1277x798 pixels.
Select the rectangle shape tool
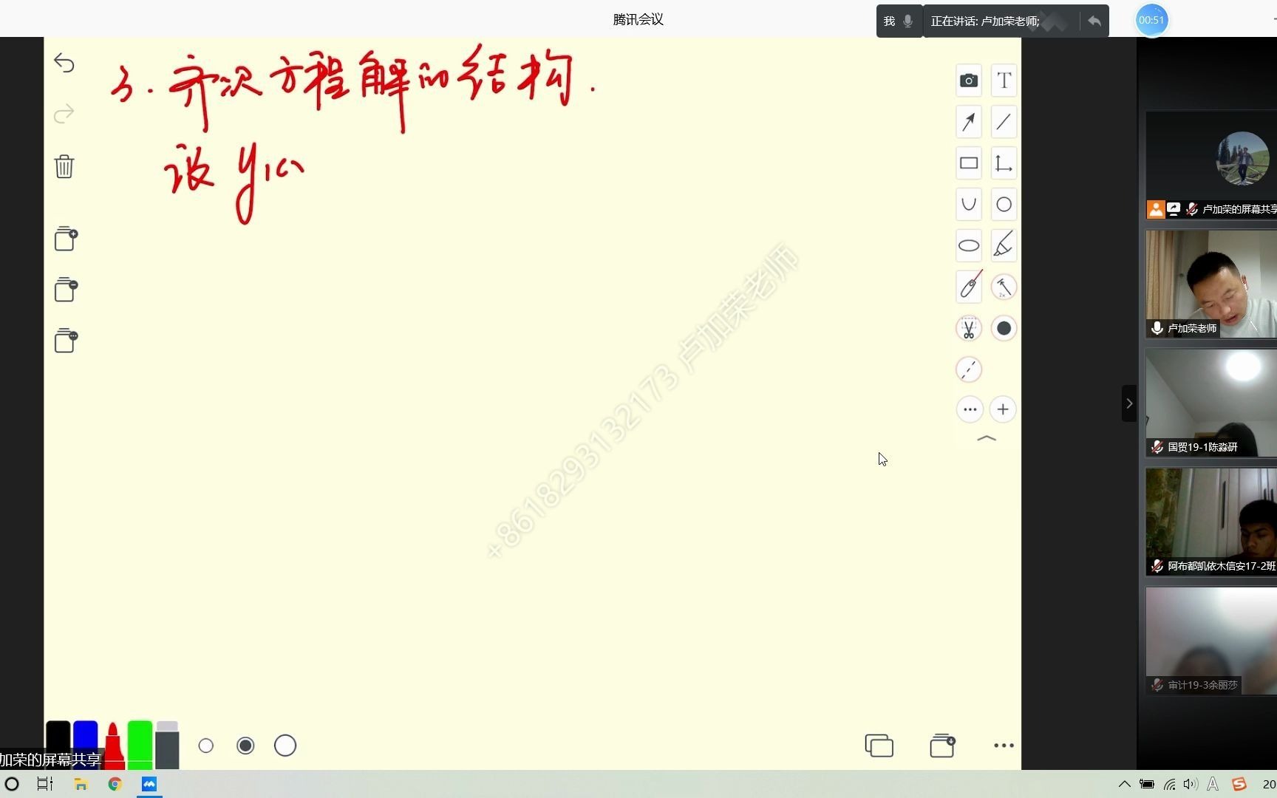tap(969, 163)
